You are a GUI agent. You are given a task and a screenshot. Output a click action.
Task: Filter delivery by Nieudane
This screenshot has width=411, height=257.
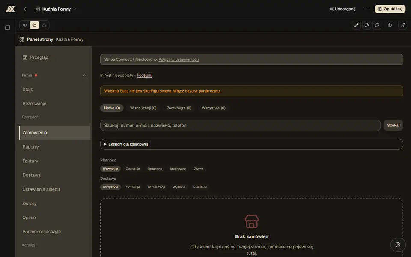(x=200, y=187)
